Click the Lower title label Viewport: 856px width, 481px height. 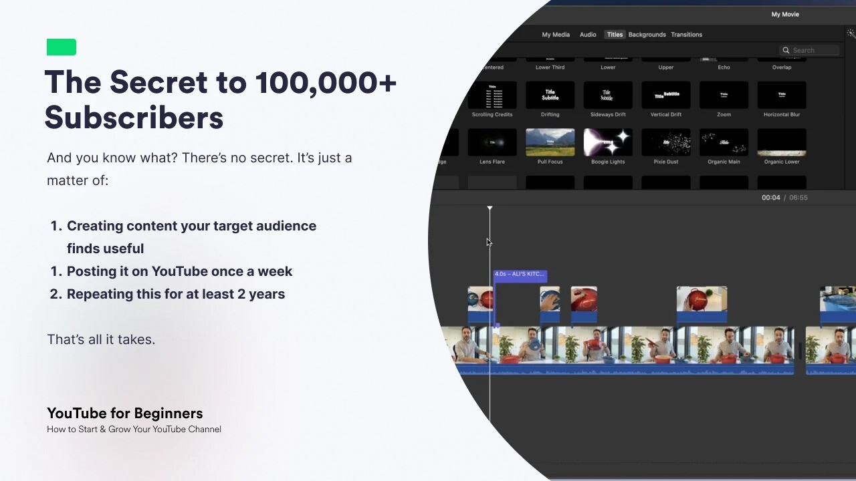coord(608,67)
